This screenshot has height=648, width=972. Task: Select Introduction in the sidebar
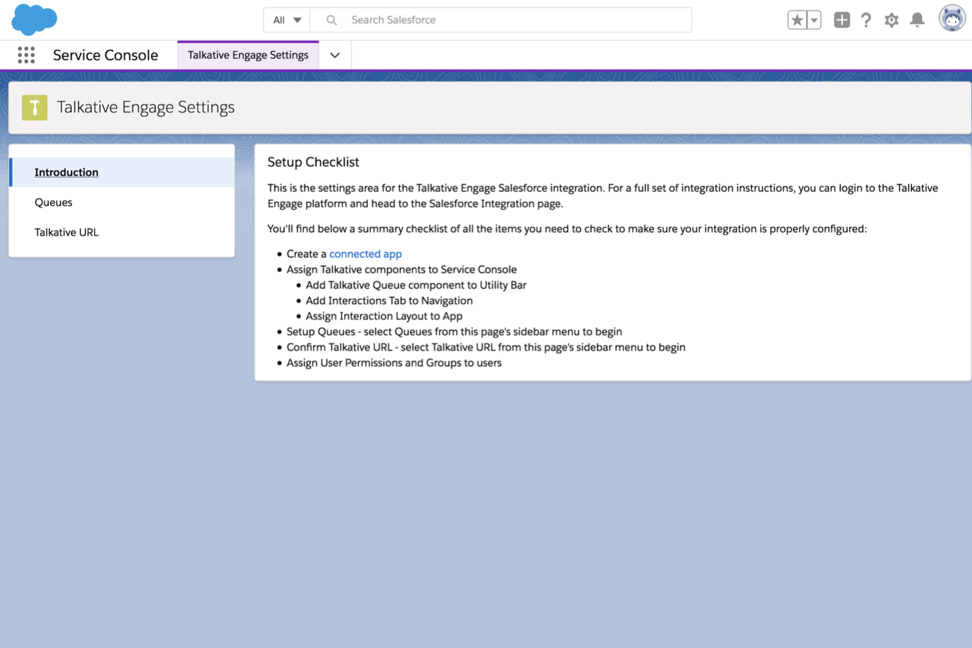[67, 172]
